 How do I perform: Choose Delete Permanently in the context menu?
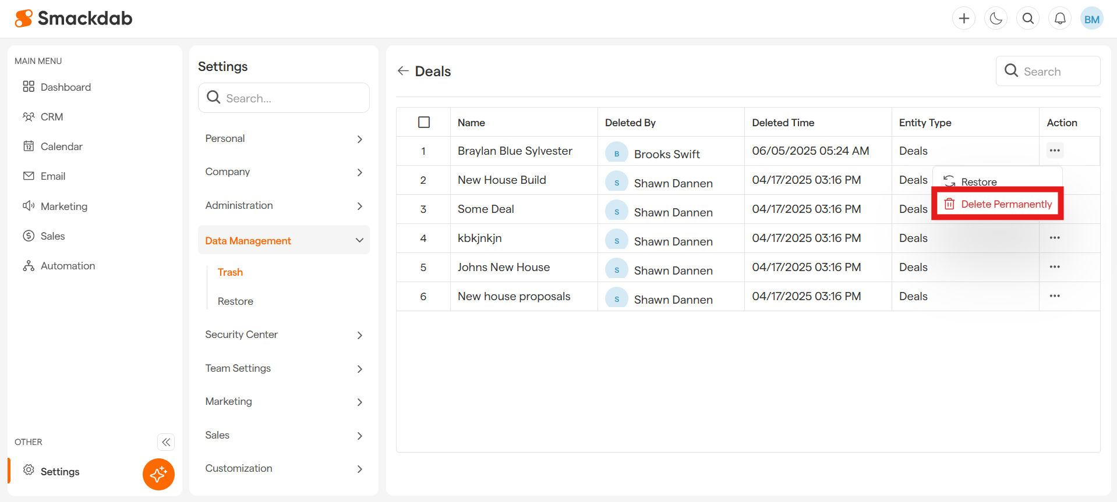tap(998, 204)
